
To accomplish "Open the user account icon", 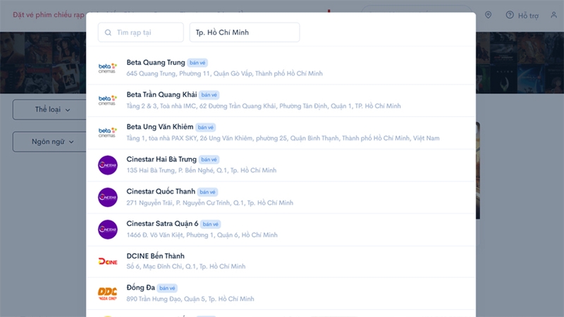I will 554,15.
